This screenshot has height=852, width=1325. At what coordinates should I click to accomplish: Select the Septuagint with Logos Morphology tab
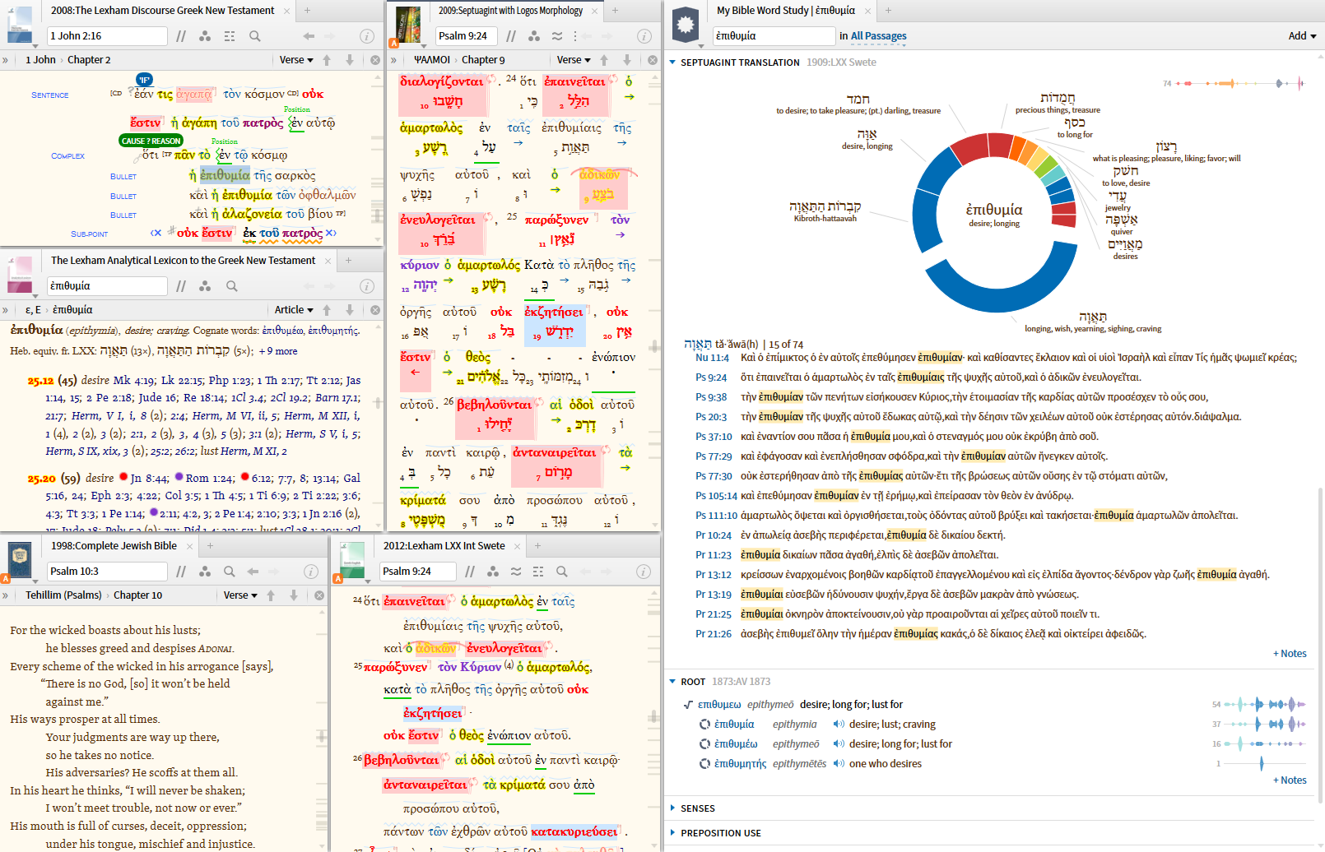(510, 11)
